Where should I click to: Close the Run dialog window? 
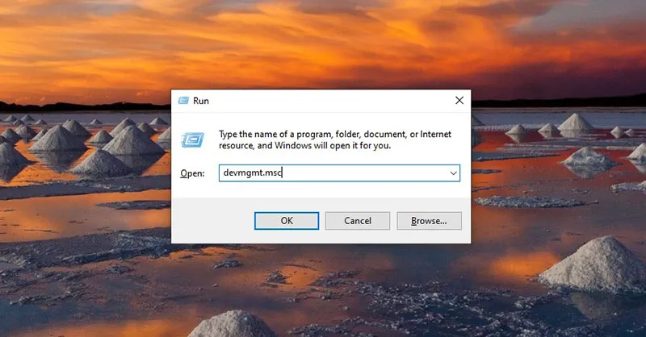(x=459, y=101)
